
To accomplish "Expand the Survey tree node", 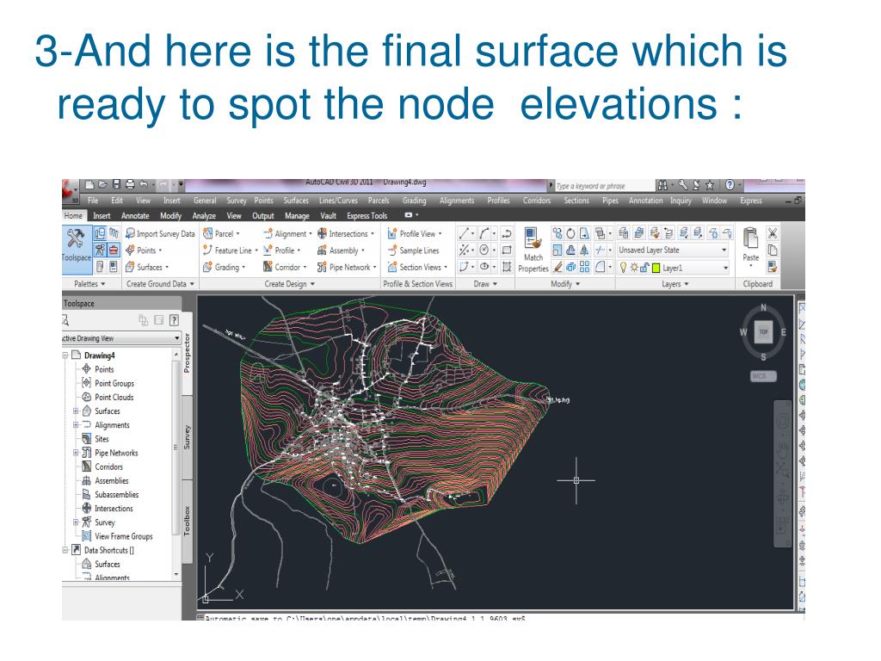I will pos(76,522).
